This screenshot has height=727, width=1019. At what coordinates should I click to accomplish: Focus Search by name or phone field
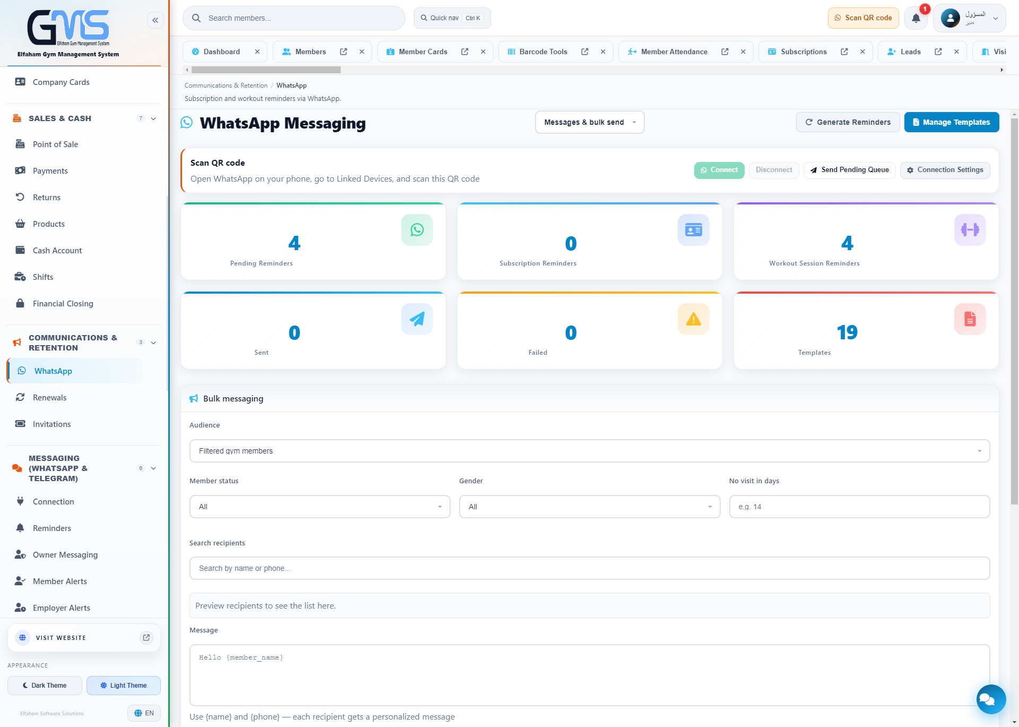(x=589, y=568)
